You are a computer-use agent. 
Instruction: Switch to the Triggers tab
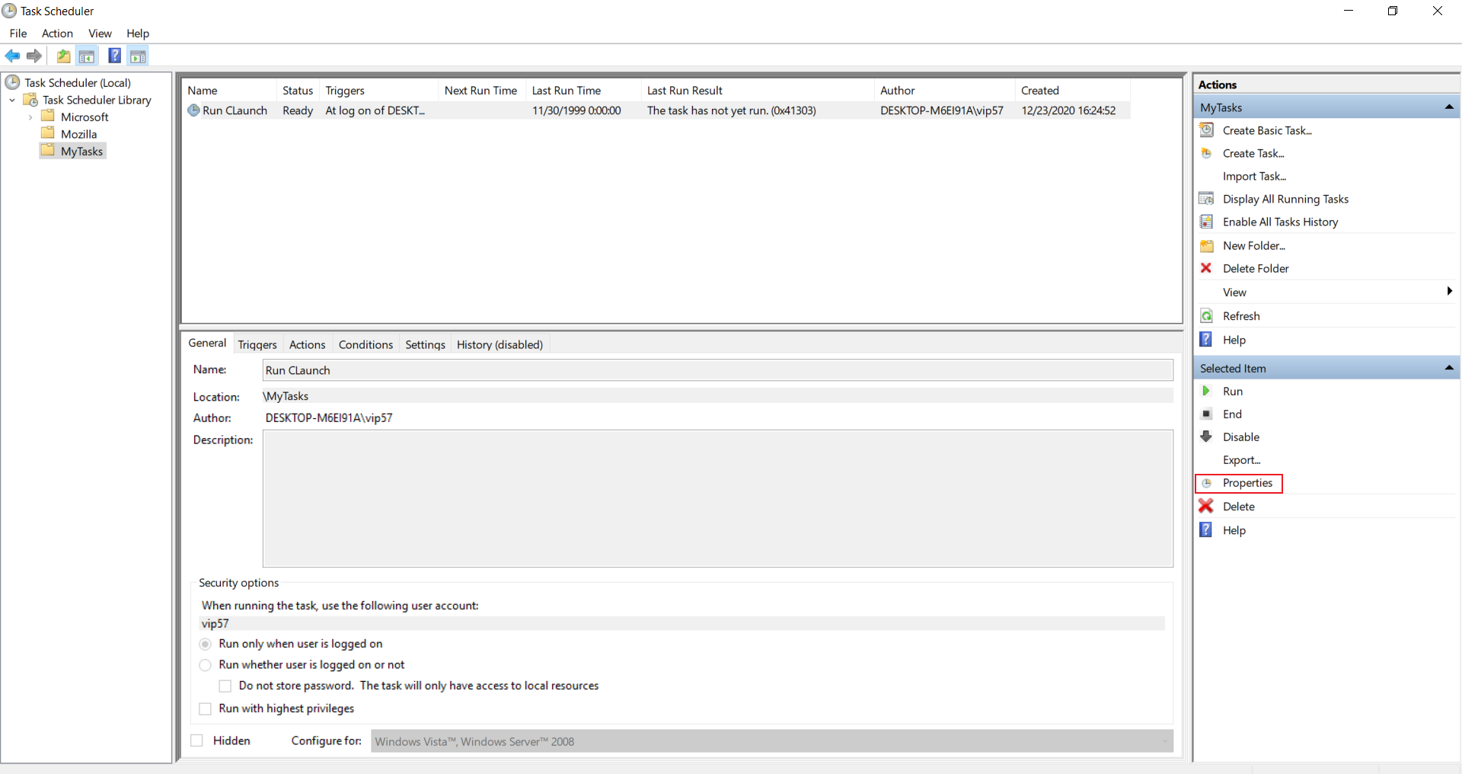pos(257,344)
